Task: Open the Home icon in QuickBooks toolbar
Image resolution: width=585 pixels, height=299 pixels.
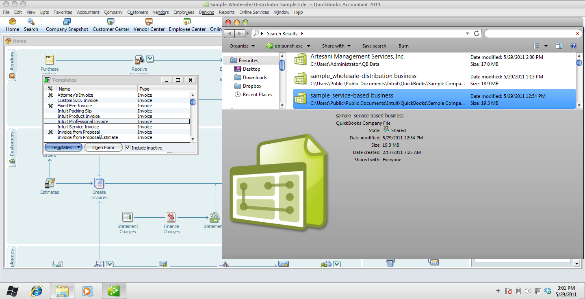Action: pyautogui.click(x=12, y=25)
